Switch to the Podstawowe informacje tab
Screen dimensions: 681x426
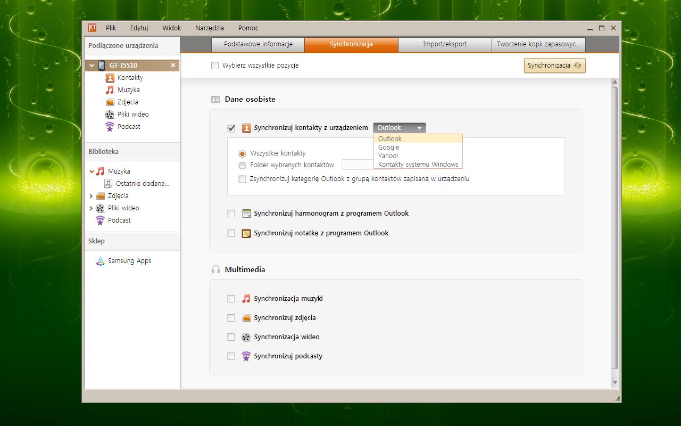pyautogui.click(x=258, y=44)
